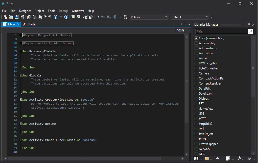Click the Navigate Forward arrow icon
Viewport: 258px width, 163px height.
[x=66, y=17]
